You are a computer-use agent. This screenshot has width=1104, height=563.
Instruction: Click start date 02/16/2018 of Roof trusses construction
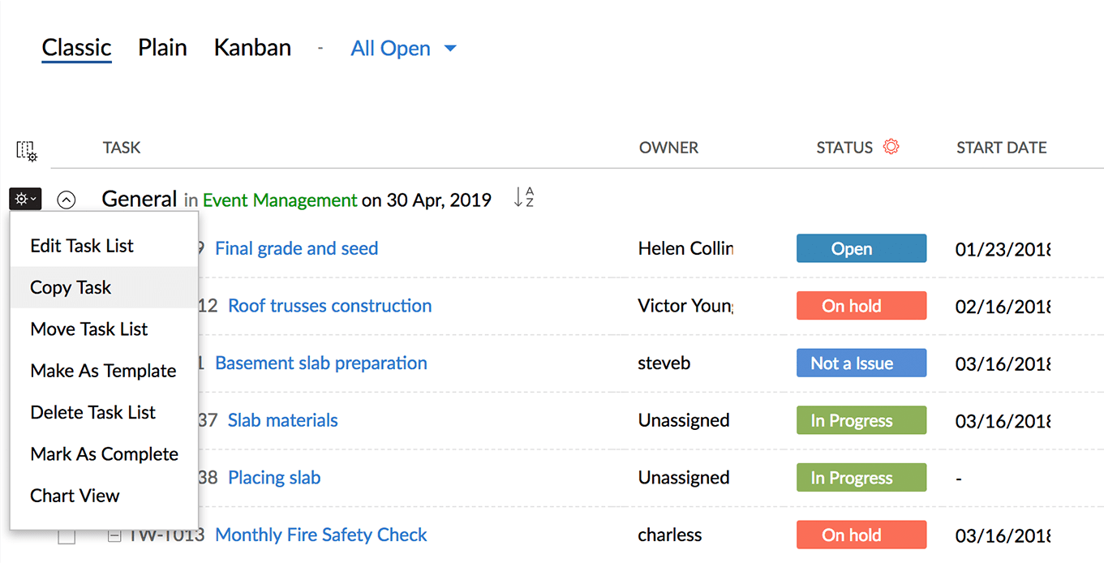tap(1003, 306)
